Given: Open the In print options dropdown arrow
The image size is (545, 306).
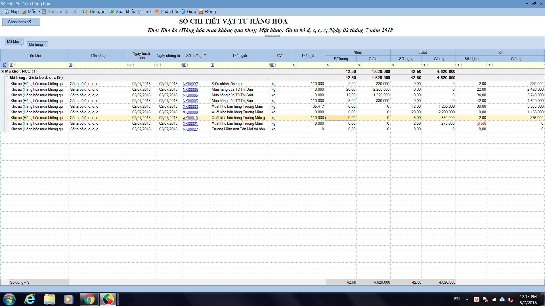Looking at the screenshot, I should click(151, 12).
